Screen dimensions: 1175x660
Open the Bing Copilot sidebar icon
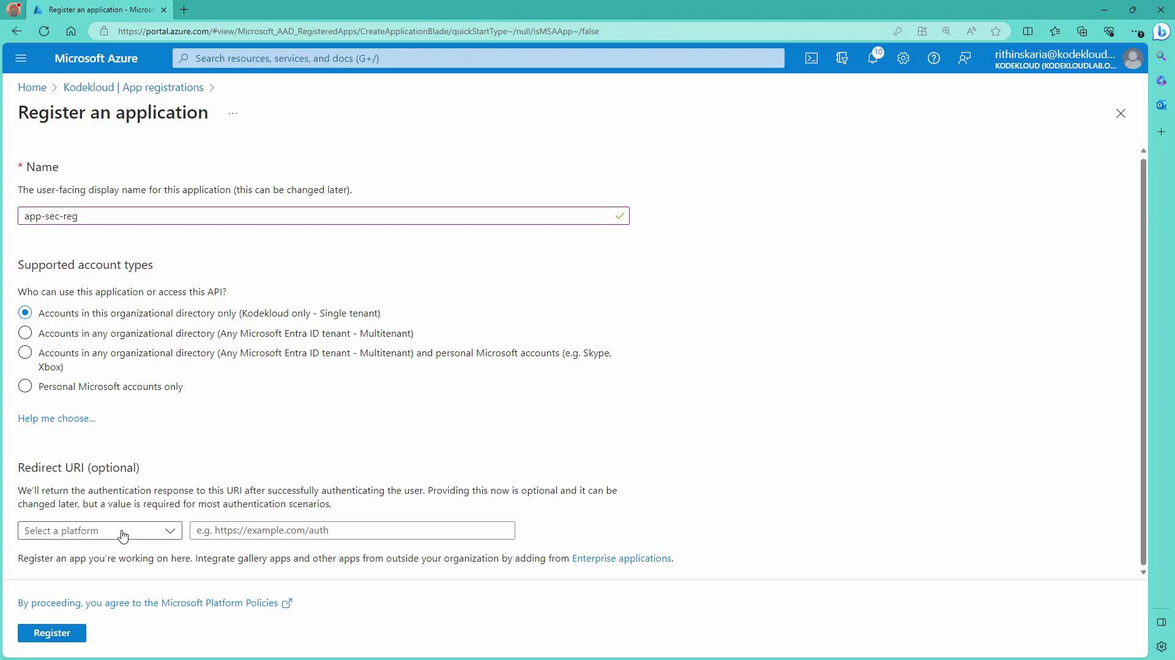tap(1161, 31)
